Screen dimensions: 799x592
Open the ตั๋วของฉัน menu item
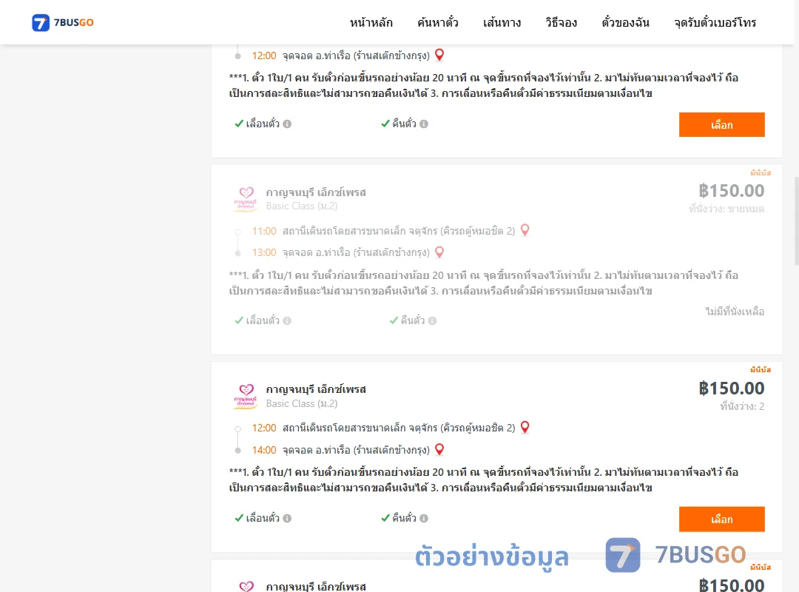(625, 22)
